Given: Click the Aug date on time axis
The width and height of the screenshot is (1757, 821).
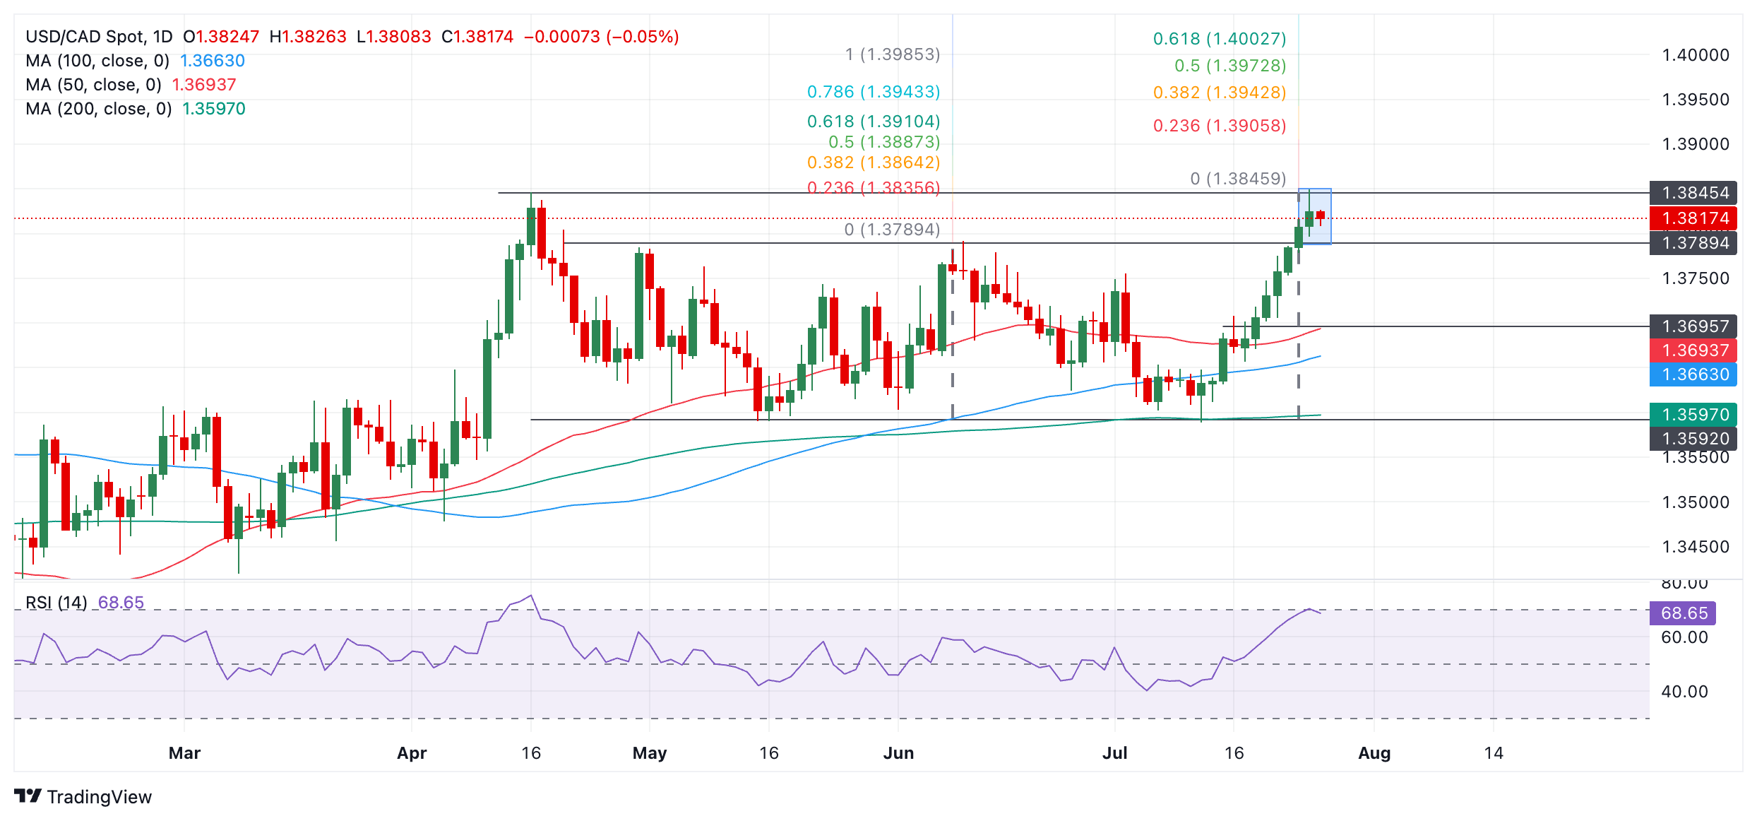Looking at the screenshot, I should [x=1374, y=753].
